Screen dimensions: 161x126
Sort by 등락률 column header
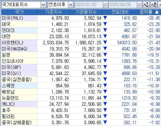(x=149, y=12)
